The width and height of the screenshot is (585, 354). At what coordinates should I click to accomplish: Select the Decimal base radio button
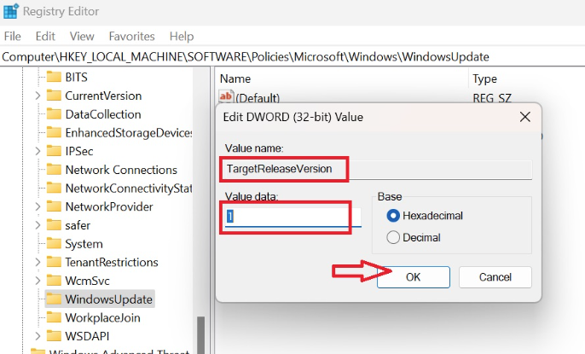[393, 237]
